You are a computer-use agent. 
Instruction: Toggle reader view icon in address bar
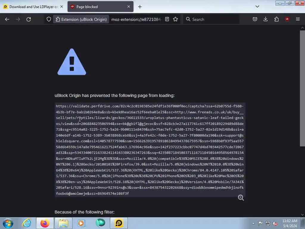pyautogui.click(x=167, y=19)
